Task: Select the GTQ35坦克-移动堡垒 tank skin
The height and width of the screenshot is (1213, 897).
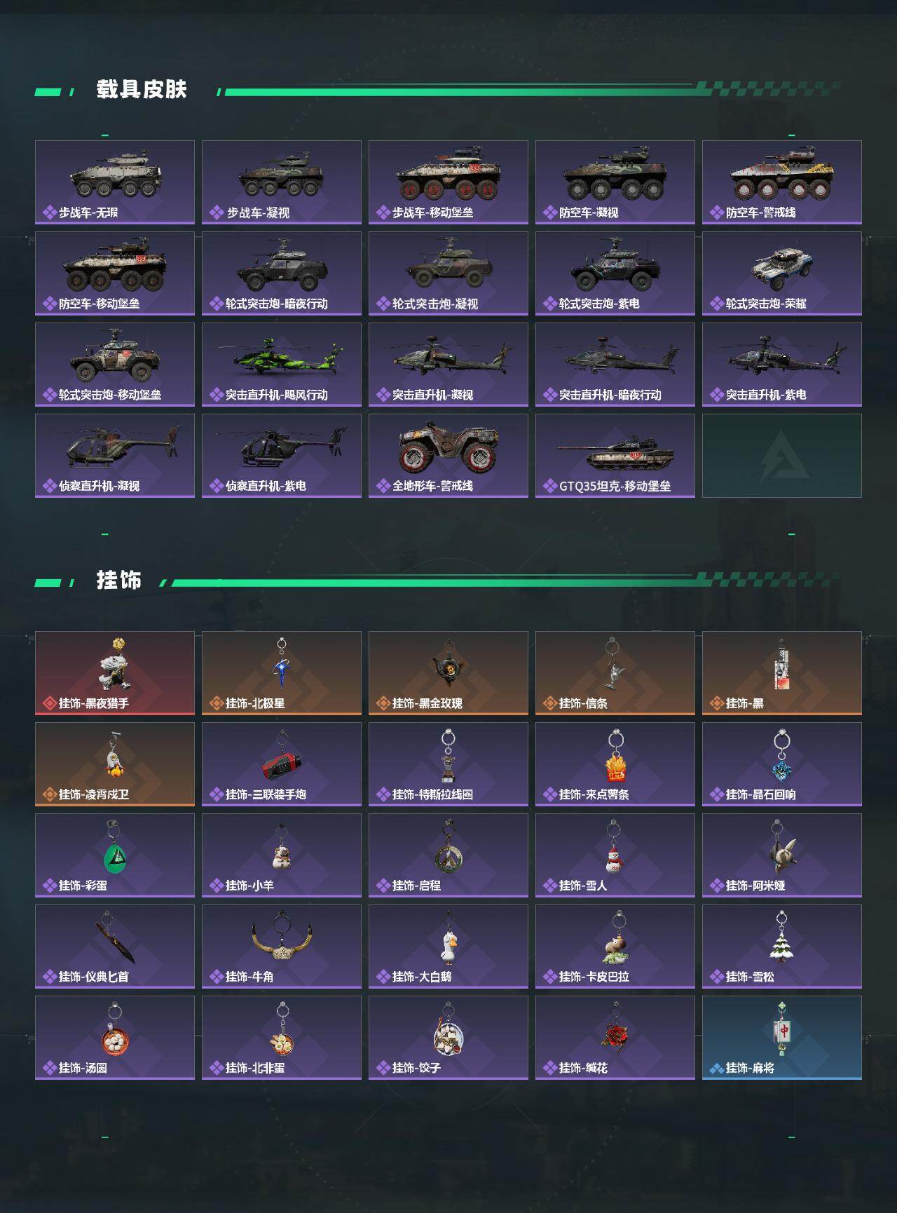Action: pos(615,456)
